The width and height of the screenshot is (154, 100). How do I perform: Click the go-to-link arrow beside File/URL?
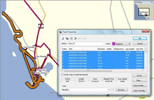tap(113, 90)
